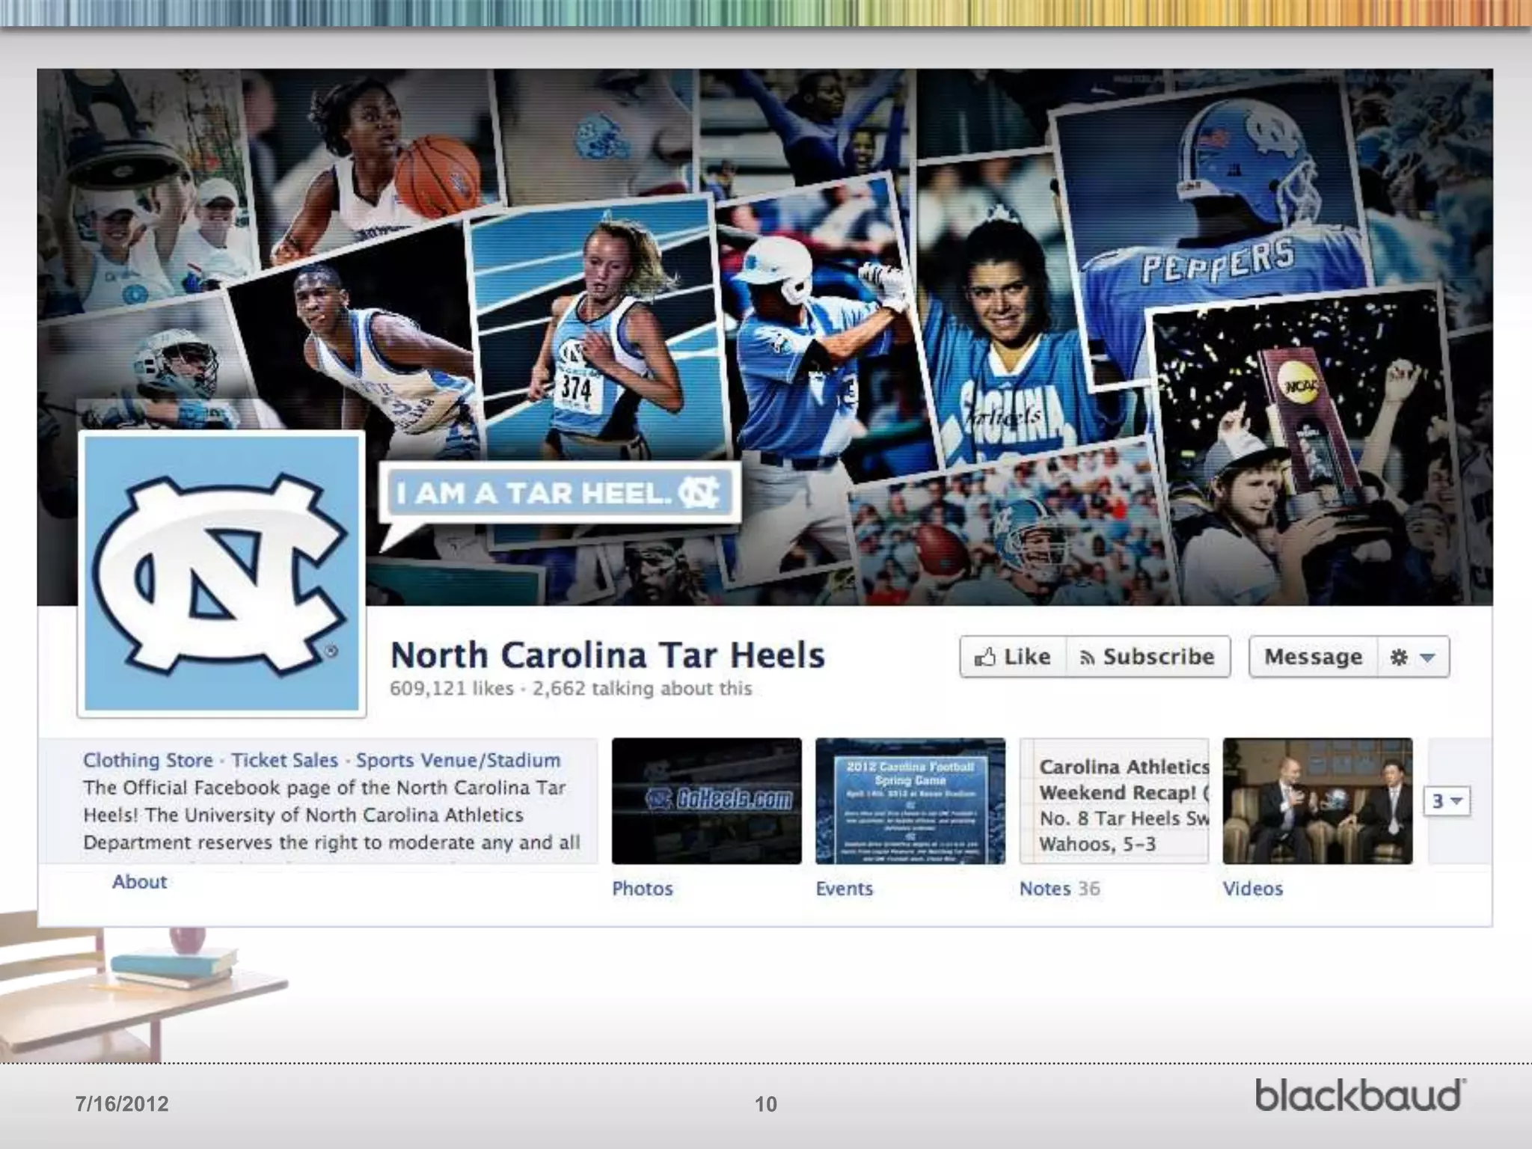
Task: Open the Events app thumbnail
Action: [x=910, y=801]
